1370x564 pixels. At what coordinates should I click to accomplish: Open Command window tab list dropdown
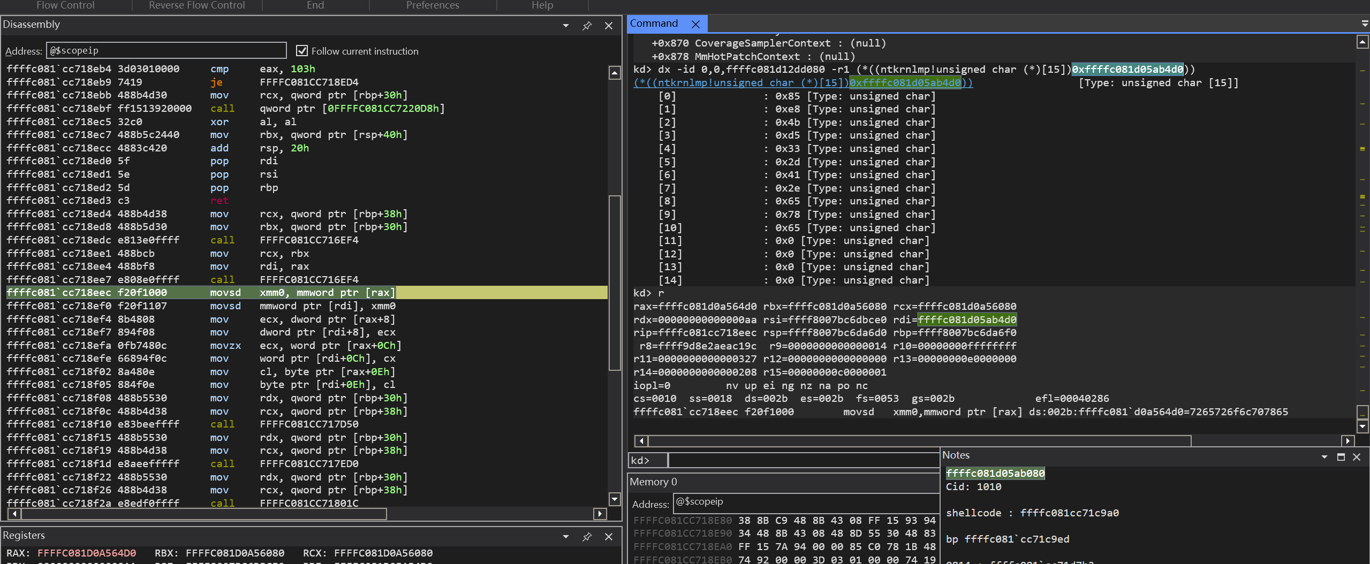1365,24
